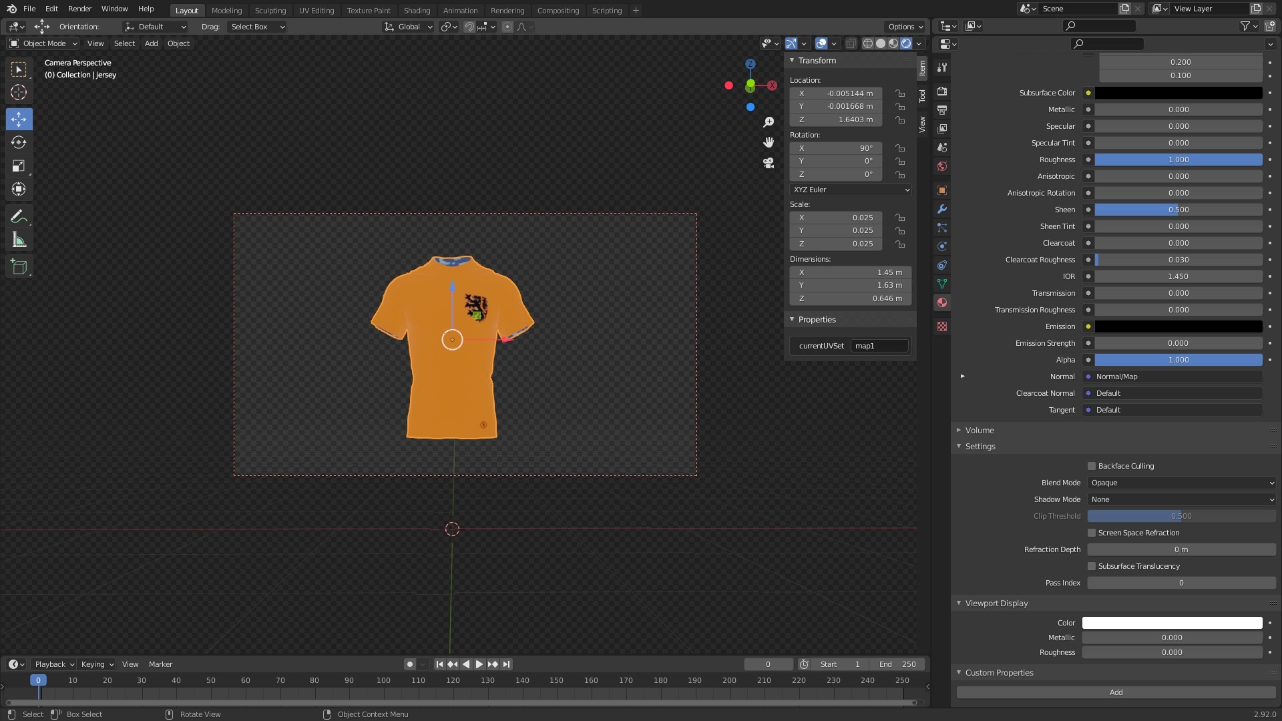Enable Subsurface Translucency checkbox
Image resolution: width=1282 pixels, height=721 pixels.
click(x=1092, y=566)
